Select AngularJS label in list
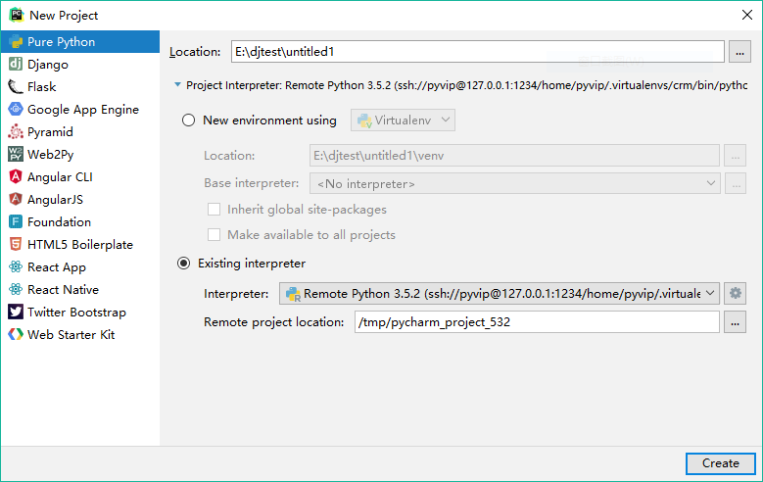 [x=55, y=199]
